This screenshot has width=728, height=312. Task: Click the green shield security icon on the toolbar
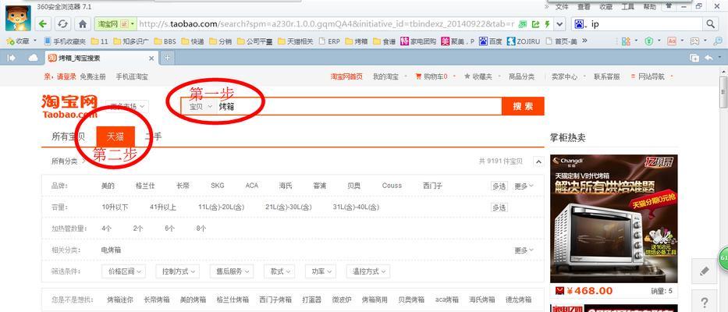648,41
